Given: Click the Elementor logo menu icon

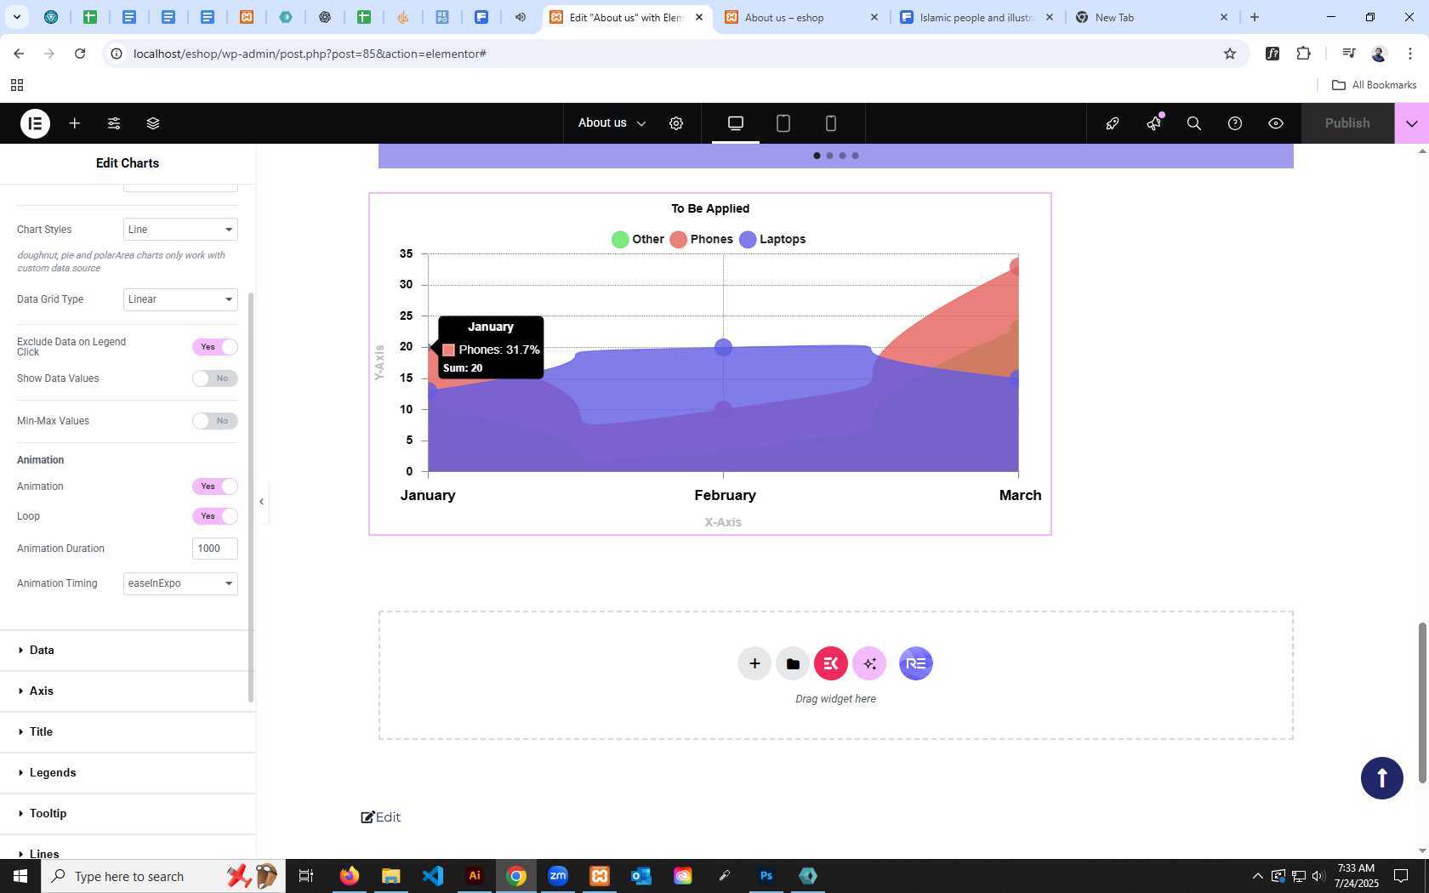Looking at the screenshot, I should click(35, 123).
